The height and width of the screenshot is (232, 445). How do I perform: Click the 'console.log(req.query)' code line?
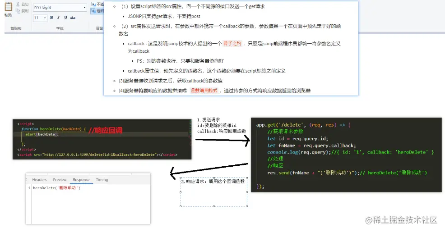[x=351, y=152]
